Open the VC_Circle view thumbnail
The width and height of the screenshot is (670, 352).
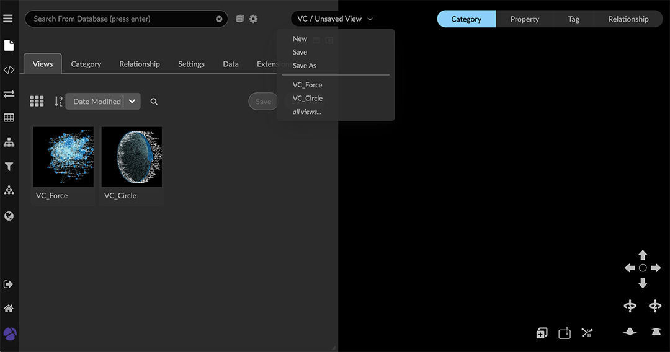132,157
